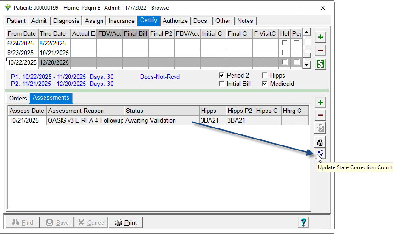Switch to the Diagnosis tab

click(x=66, y=21)
